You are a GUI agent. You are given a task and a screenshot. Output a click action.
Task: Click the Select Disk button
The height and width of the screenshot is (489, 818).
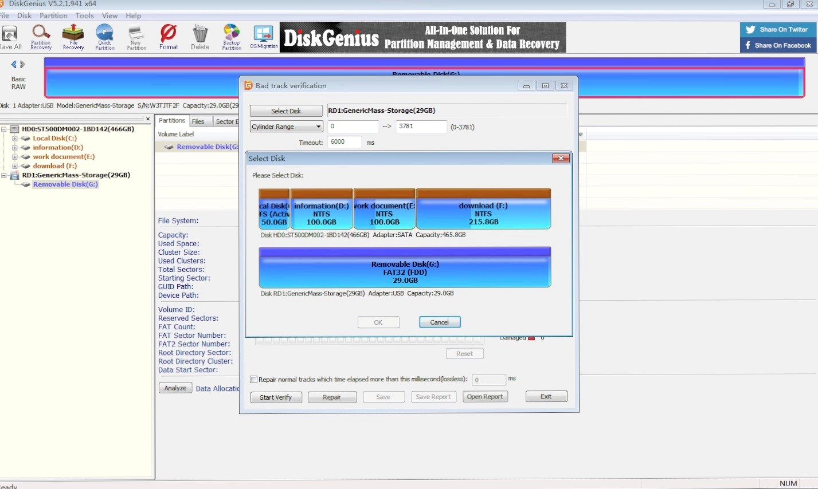click(x=287, y=111)
